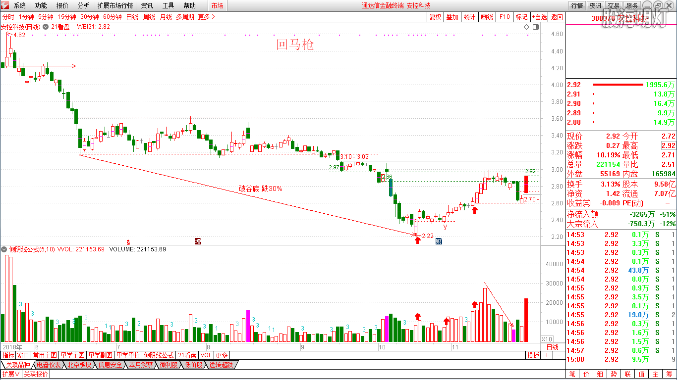Toggle the side panel icon near the price axis

tap(535, 27)
